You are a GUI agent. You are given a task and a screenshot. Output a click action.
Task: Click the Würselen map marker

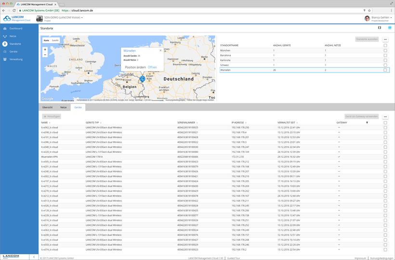click(142, 79)
